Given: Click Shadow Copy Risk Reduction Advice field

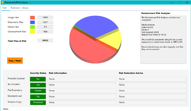Looking at the screenshot, I should click(x=153, y=103).
